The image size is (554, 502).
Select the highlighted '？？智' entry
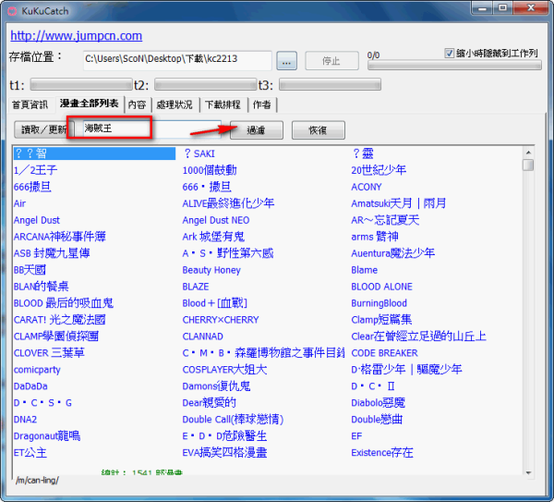pyautogui.click(x=94, y=153)
